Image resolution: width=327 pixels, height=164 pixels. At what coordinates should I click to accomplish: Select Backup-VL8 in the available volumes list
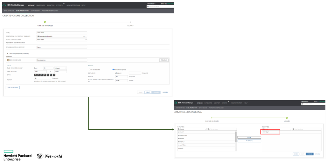206,142
